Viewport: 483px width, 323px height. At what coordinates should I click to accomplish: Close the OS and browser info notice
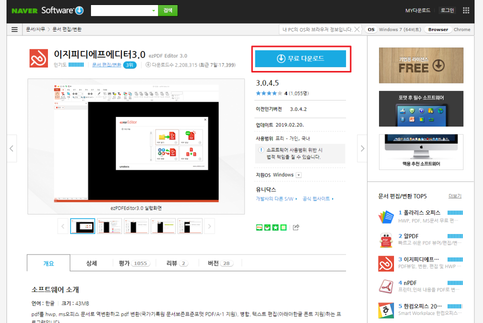point(356,29)
